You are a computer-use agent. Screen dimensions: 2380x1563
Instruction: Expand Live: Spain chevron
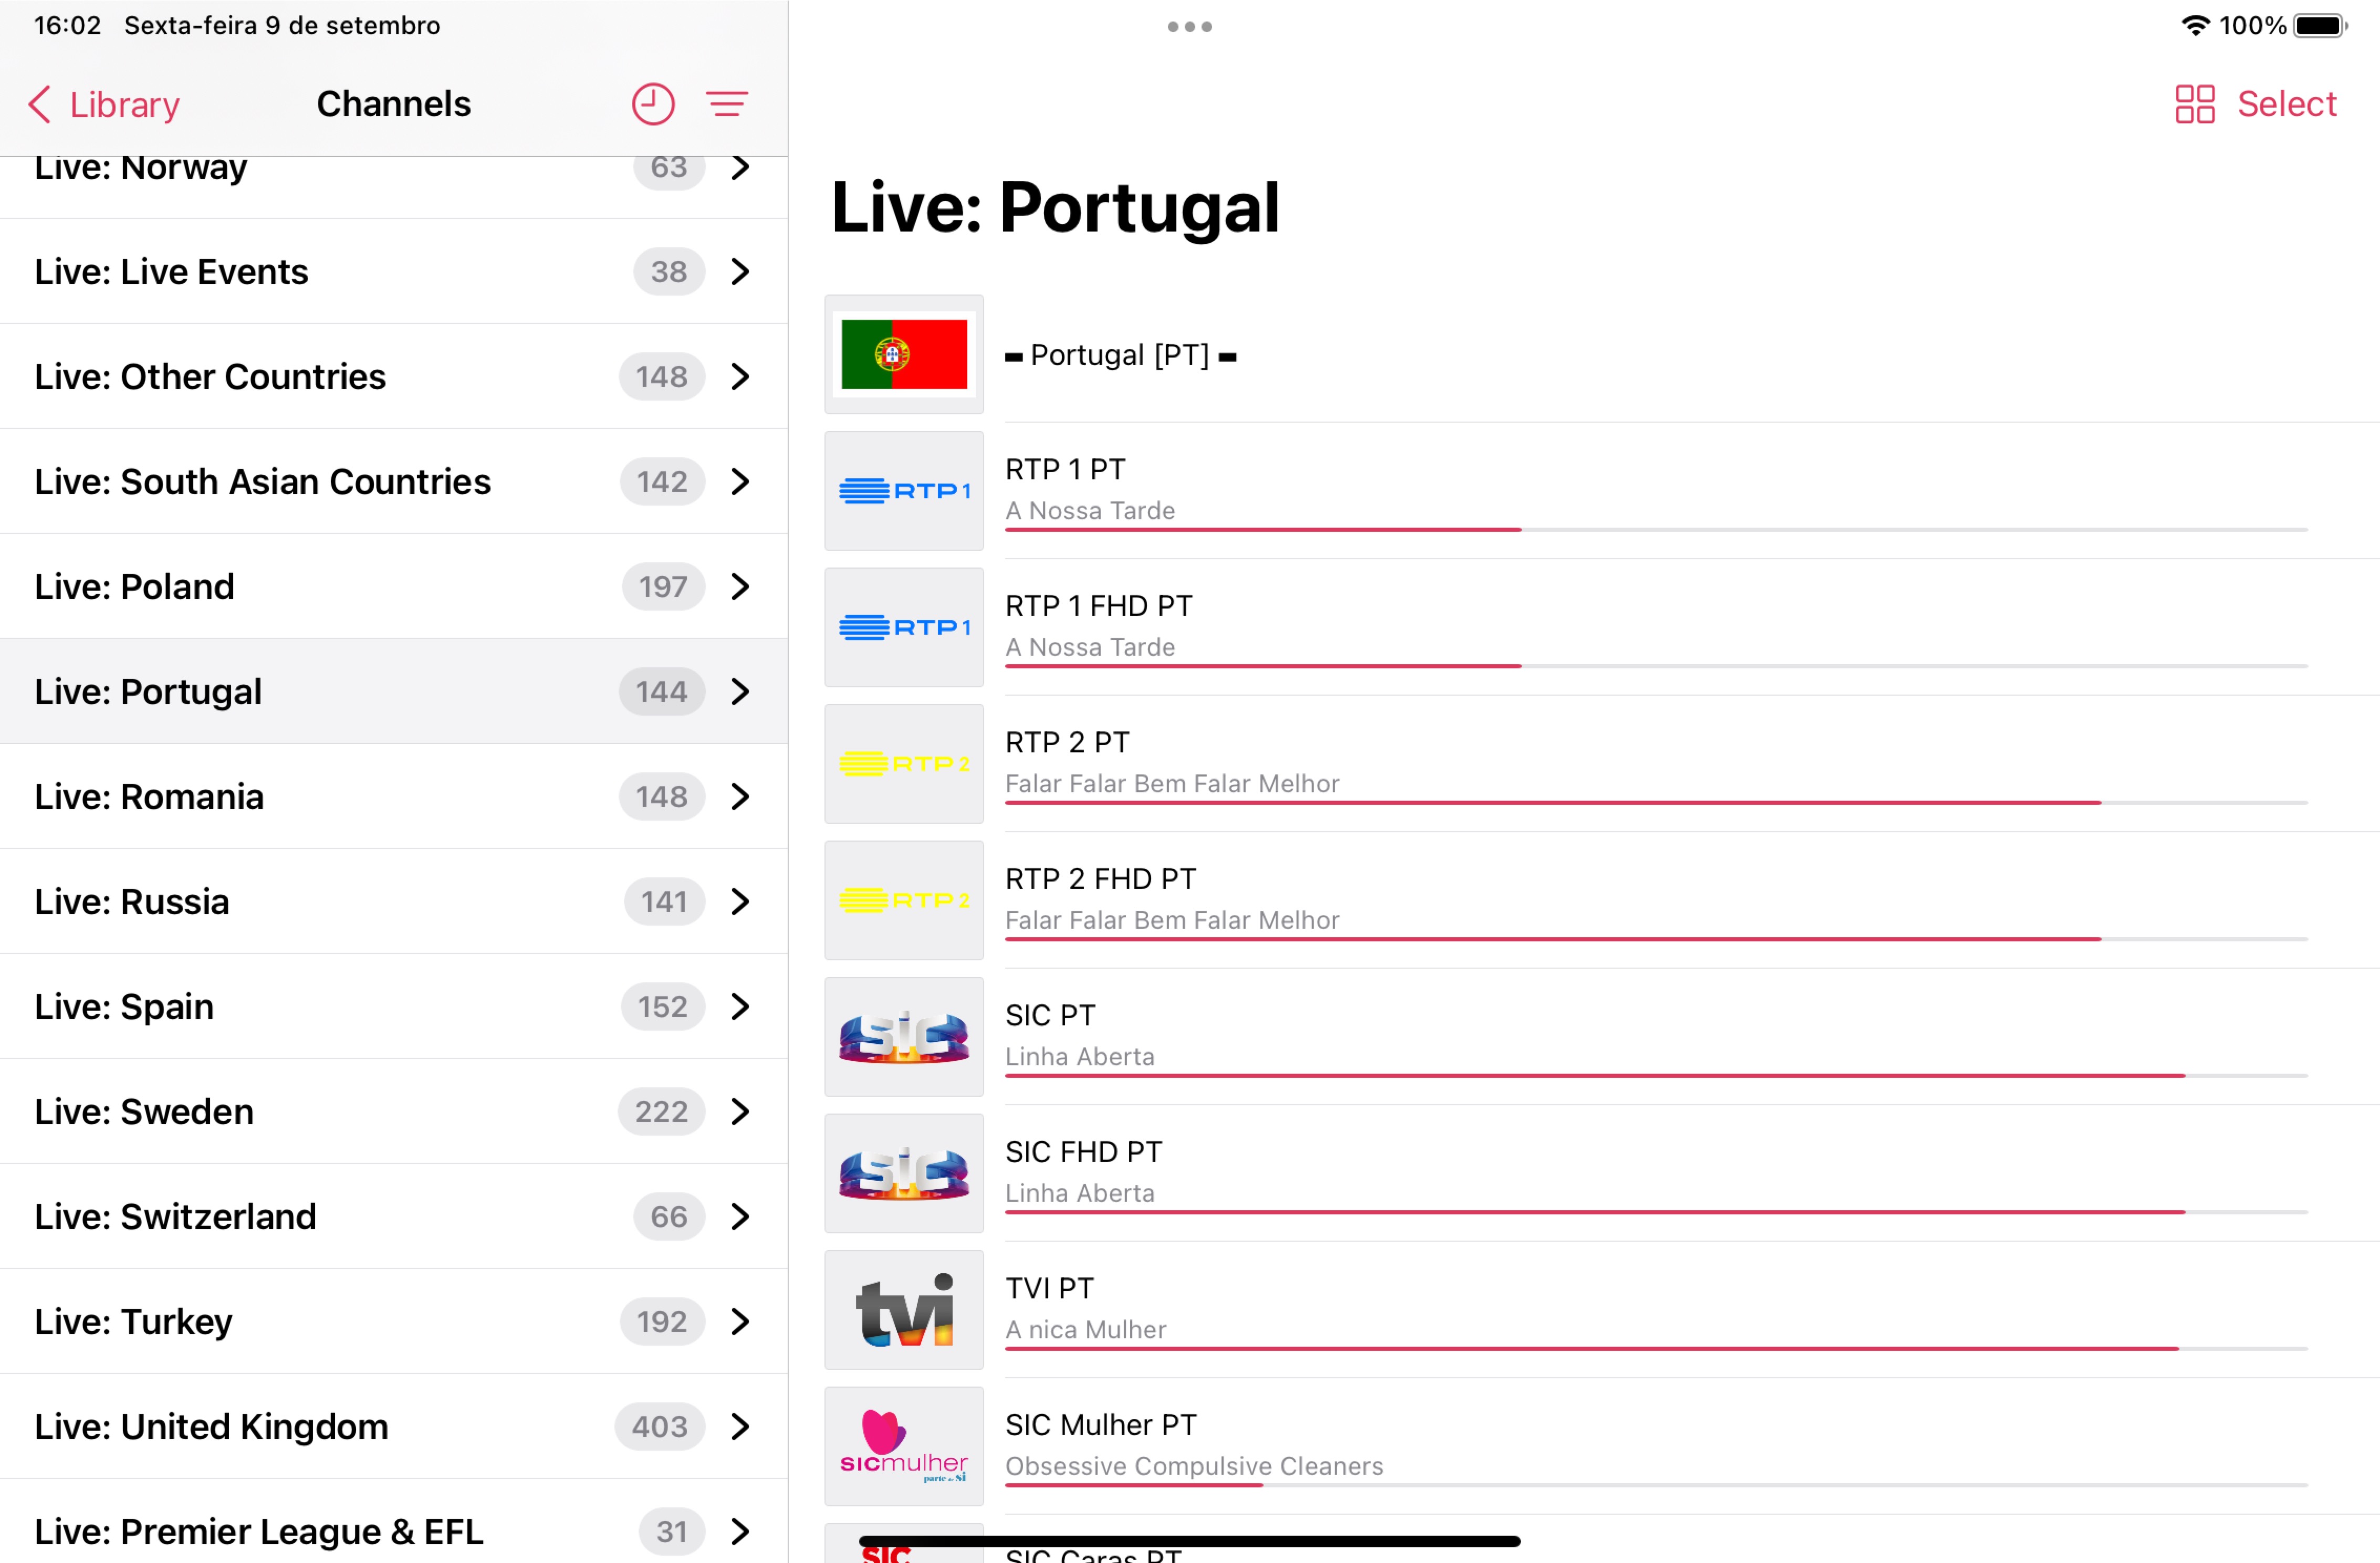pyautogui.click(x=740, y=1006)
